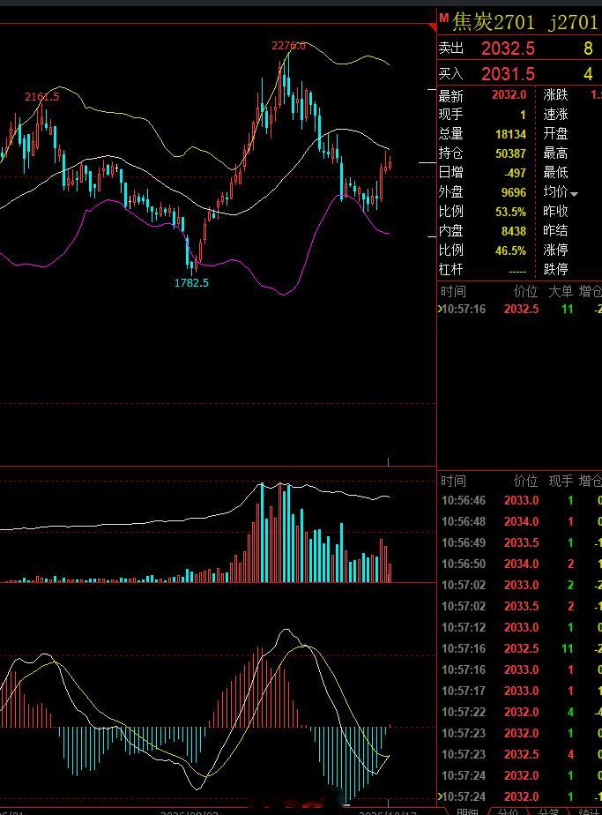This screenshot has height=815, width=602.
Task: Click the 总量 value 18134
Action: coord(510,134)
